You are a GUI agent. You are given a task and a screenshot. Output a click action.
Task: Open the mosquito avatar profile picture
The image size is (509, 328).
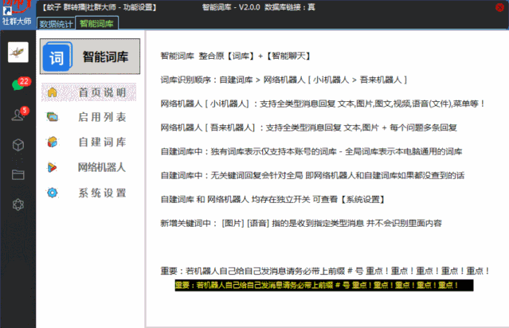point(18,52)
